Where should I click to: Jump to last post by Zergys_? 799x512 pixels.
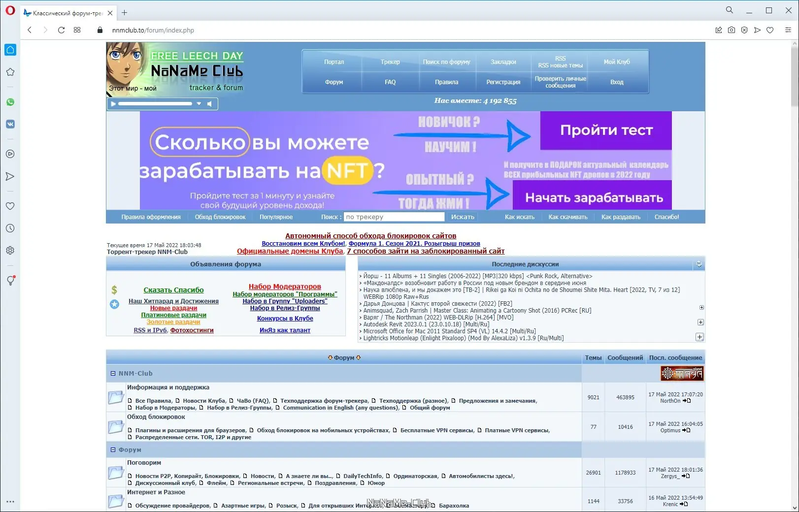point(685,476)
